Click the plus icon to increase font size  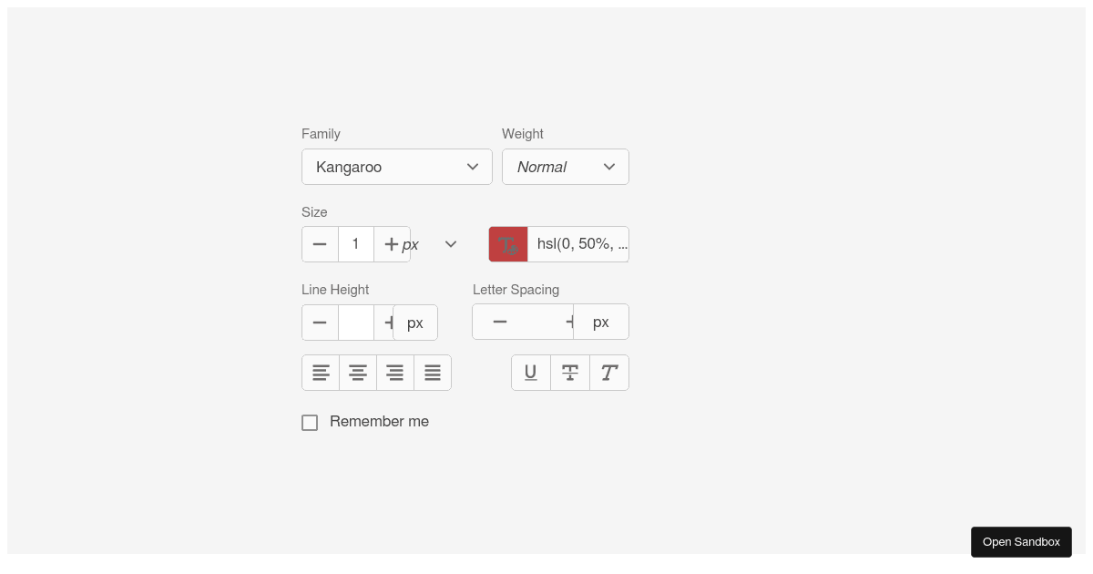coord(391,243)
